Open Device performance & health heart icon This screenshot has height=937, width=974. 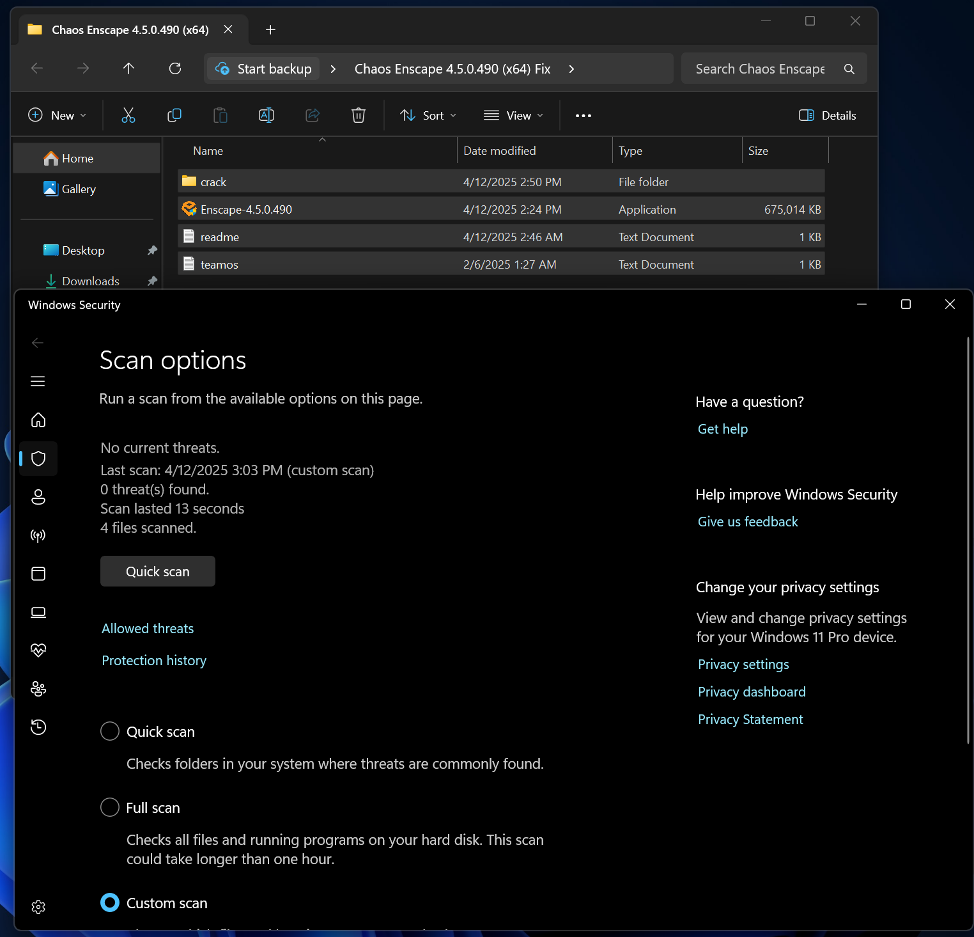point(38,650)
